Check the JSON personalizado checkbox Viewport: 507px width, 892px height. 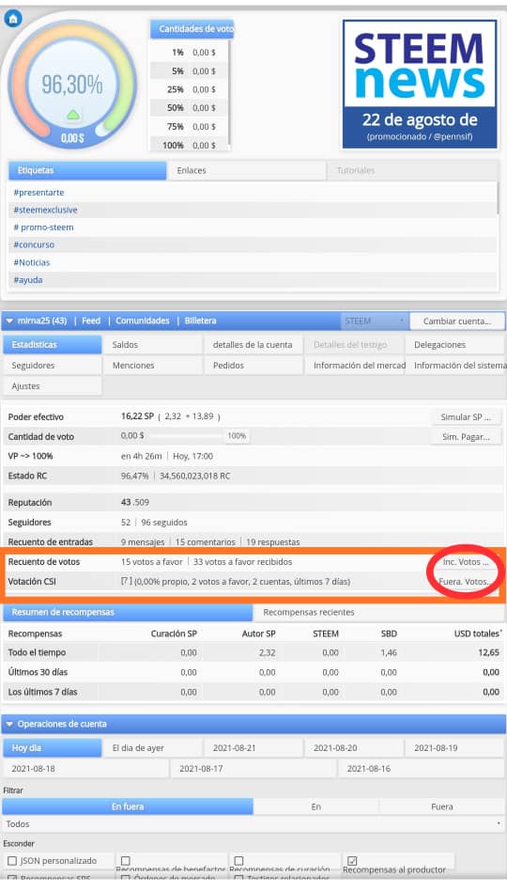12,861
